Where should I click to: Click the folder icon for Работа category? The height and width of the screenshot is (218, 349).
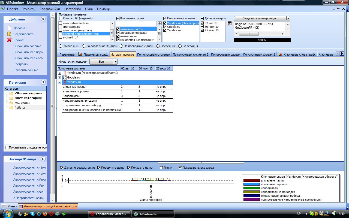(x=11, y=108)
